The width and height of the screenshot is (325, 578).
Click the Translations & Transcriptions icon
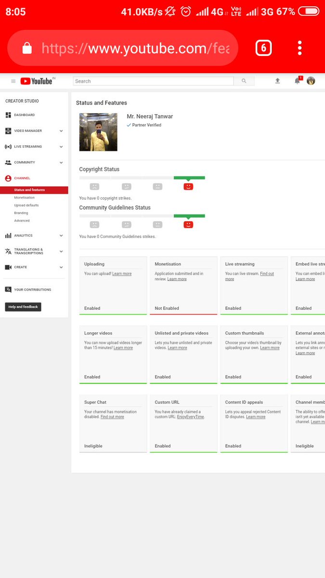click(x=8, y=251)
